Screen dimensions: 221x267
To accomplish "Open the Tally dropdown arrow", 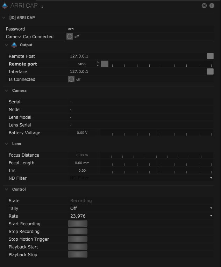I will (211, 208).
